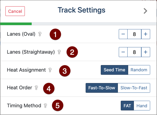This screenshot has width=157, height=115.
Task: Cancel the Track Settings dialog
Action: 15,11
